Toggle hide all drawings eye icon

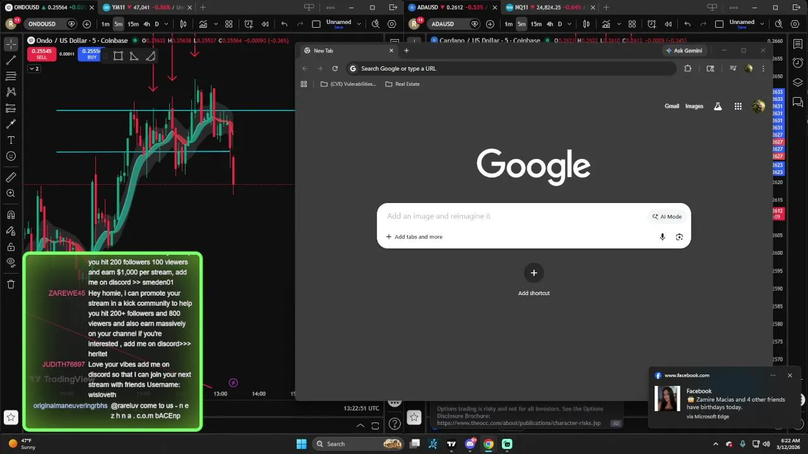click(11, 262)
